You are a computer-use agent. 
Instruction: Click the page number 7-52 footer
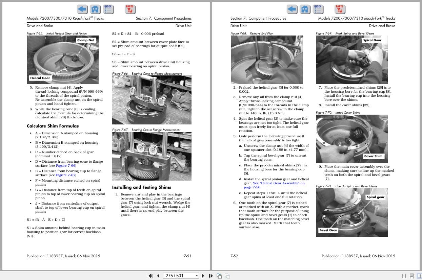[x=234, y=256]
